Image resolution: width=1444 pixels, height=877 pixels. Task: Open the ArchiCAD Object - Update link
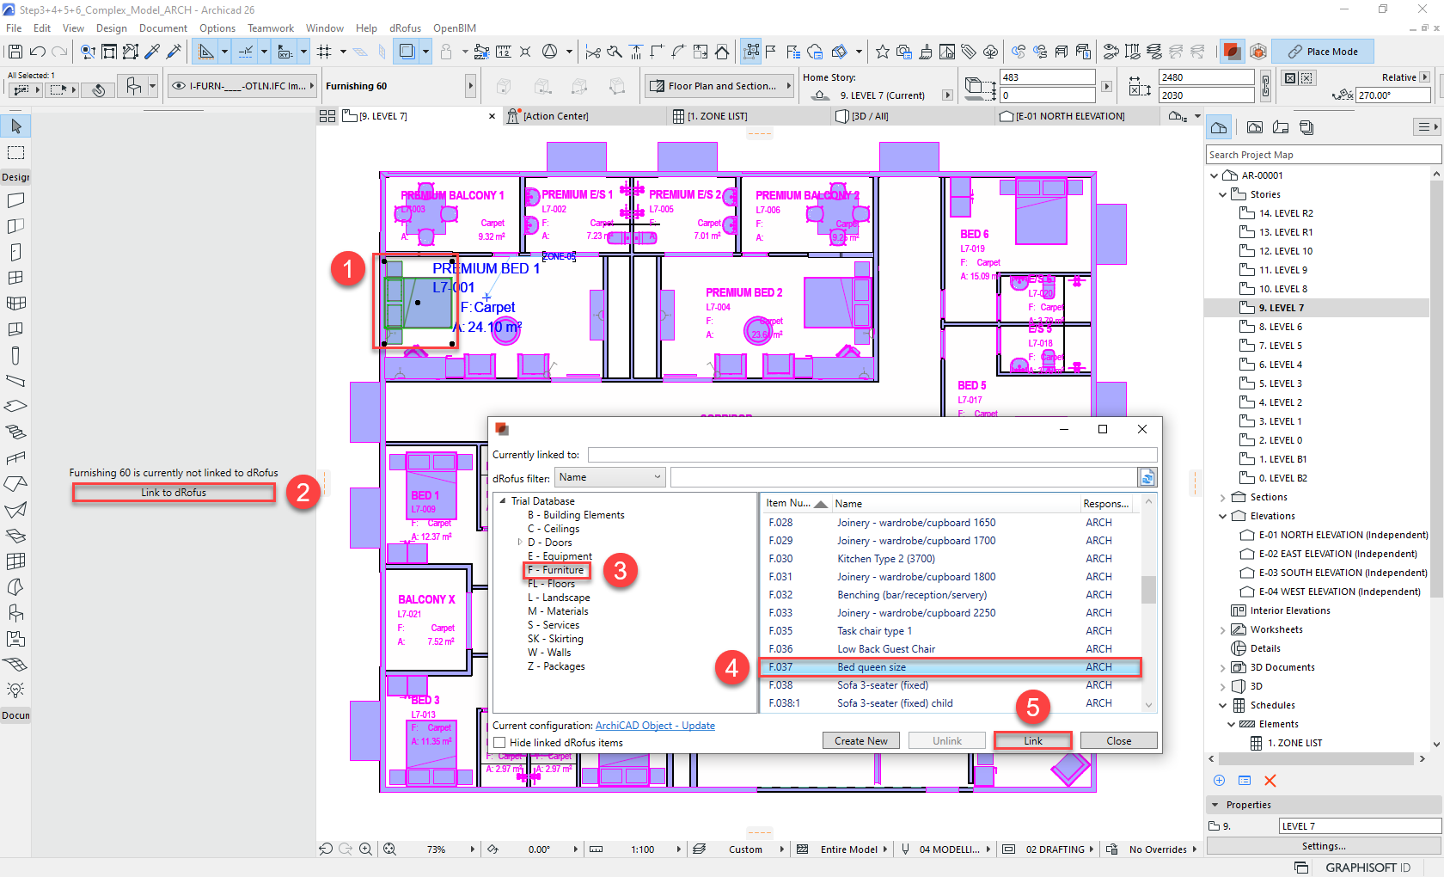pos(655,725)
